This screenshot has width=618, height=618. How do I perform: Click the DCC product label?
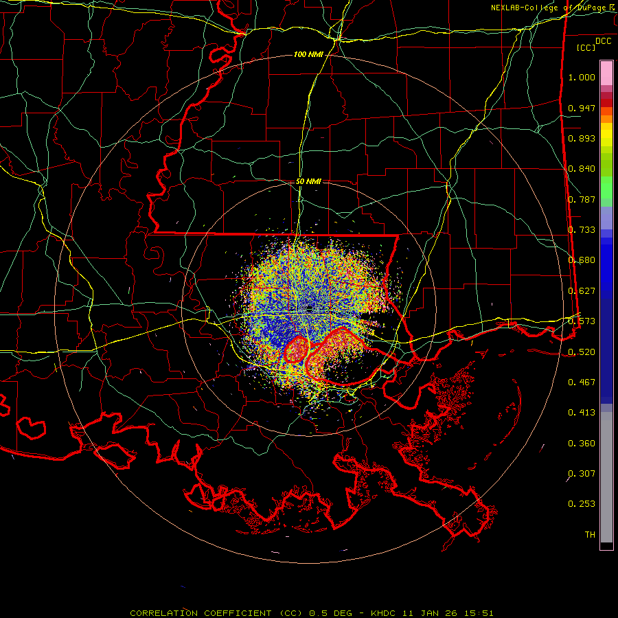click(604, 41)
